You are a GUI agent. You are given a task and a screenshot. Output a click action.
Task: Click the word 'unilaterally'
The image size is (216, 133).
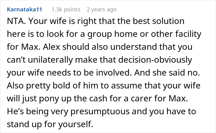point(50,60)
